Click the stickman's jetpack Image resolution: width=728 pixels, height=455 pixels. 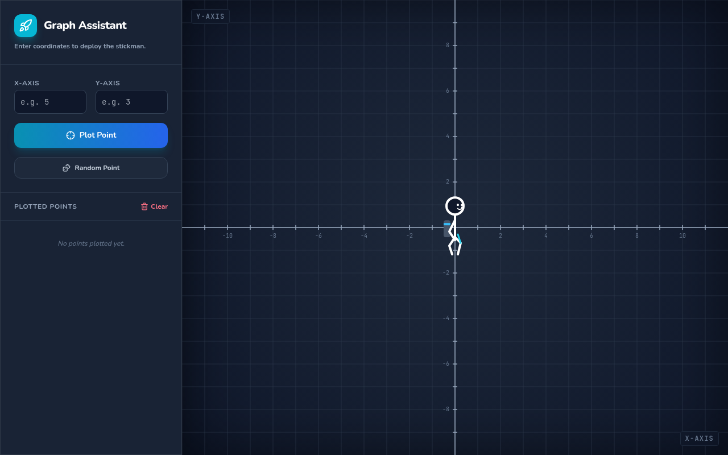point(447,229)
